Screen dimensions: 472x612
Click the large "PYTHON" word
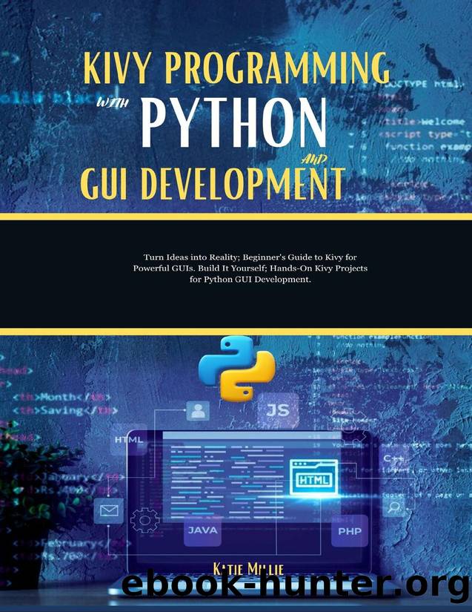[233, 122]
